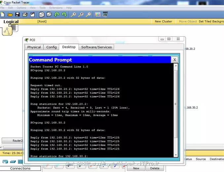Click the New scenario button
Image resolution: width=224 pixels, height=172 pixels.
pyautogui.click(x=136, y=168)
